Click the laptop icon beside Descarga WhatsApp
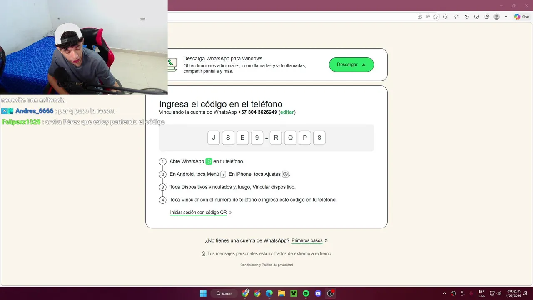 pos(172,65)
